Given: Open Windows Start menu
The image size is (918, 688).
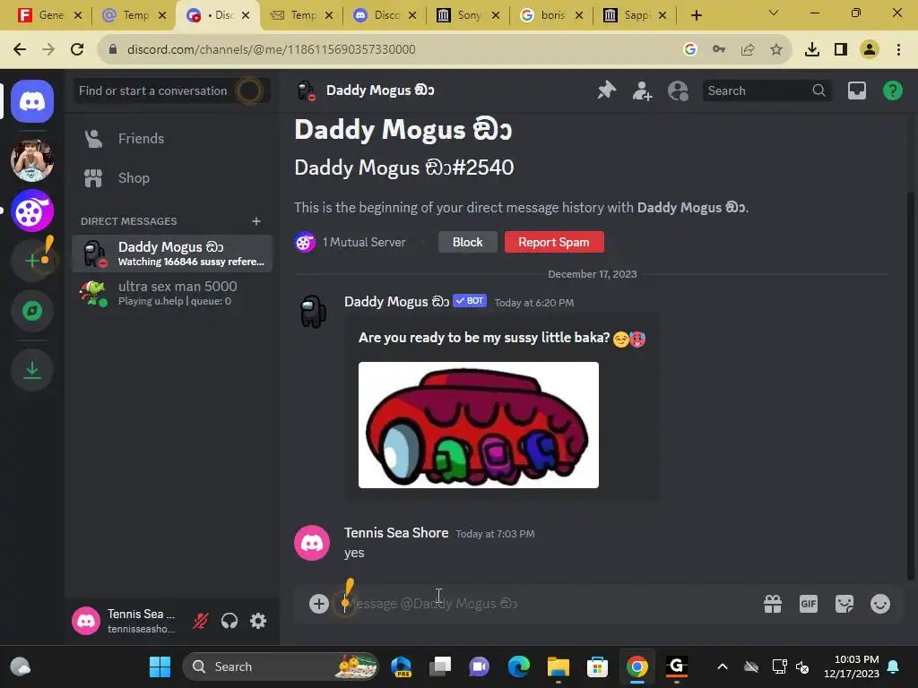Looking at the screenshot, I should pyautogui.click(x=160, y=666).
